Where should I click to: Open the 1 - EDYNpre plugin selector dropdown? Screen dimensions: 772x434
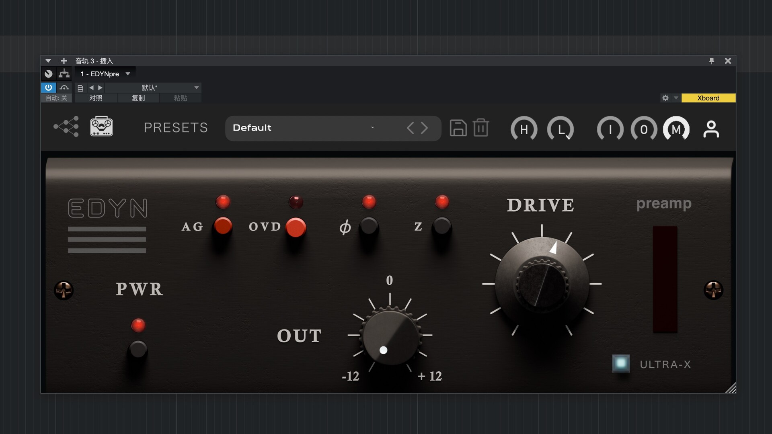click(105, 74)
